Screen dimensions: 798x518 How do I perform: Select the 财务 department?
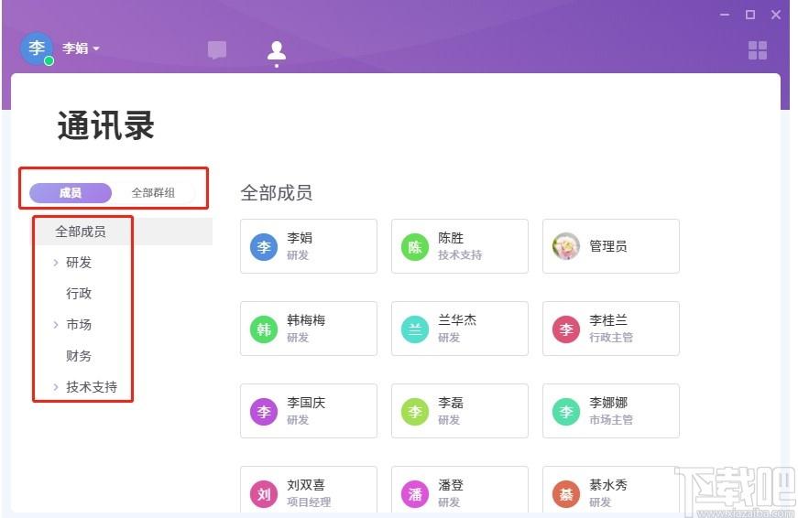[x=79, y=356]
